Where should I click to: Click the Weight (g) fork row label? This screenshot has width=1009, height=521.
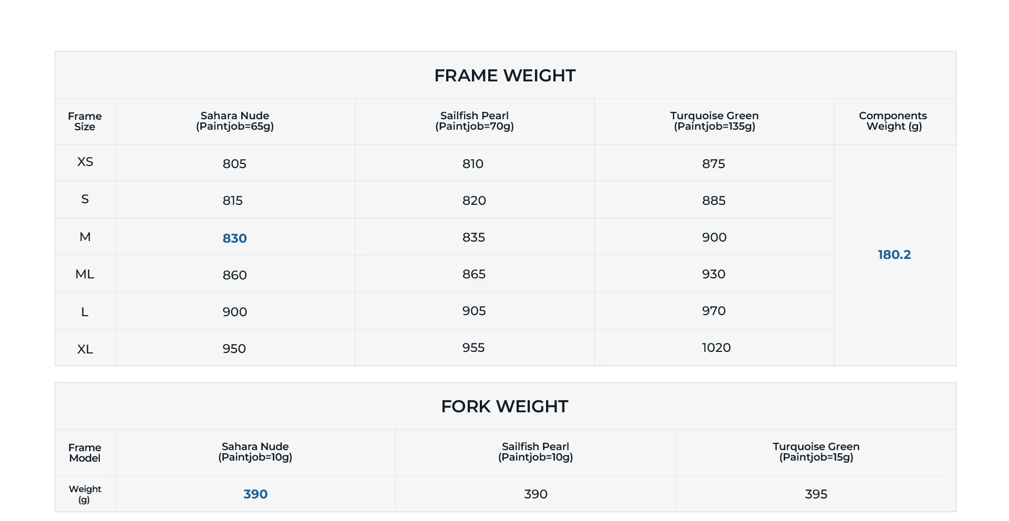[85, 494]
